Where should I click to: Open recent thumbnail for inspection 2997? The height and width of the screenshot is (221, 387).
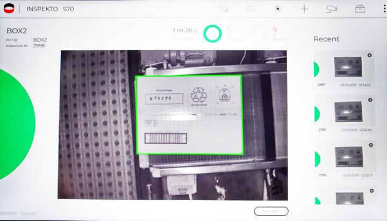[x=348, y=67]
